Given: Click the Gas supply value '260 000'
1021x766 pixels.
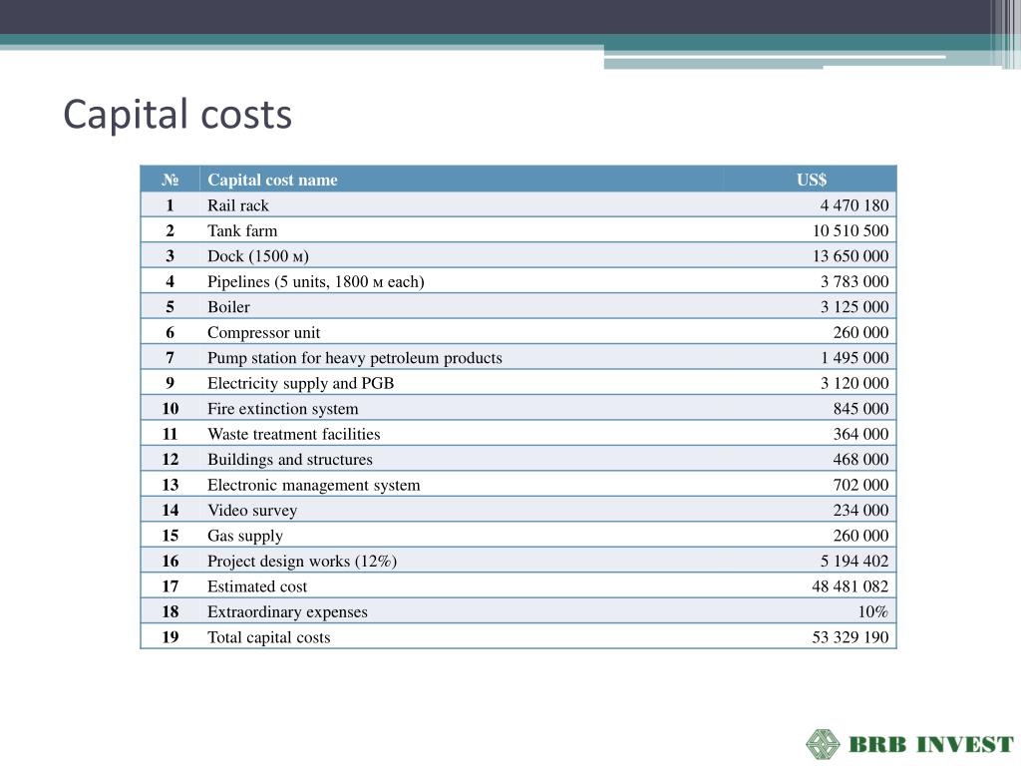Looking at the screenshot, I should click(x=860, y=536).
